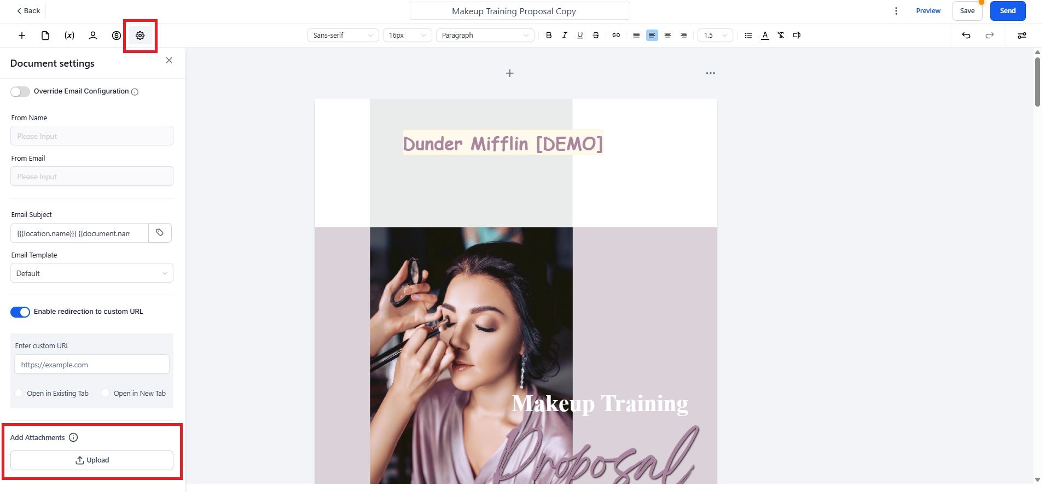Click the From Name input field
This screenshot has width=1045, height=492.
coord(92,136)
